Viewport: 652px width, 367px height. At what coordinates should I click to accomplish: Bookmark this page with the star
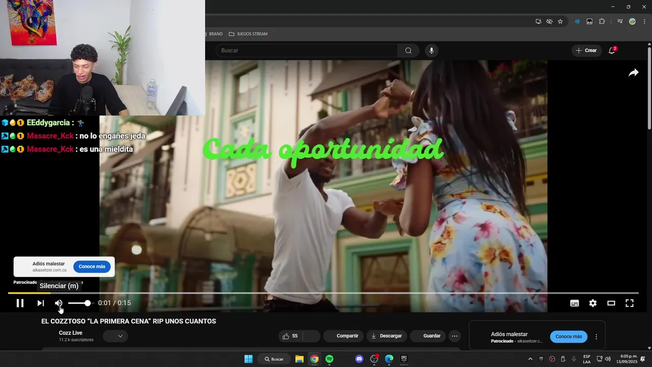pos(560,21)
